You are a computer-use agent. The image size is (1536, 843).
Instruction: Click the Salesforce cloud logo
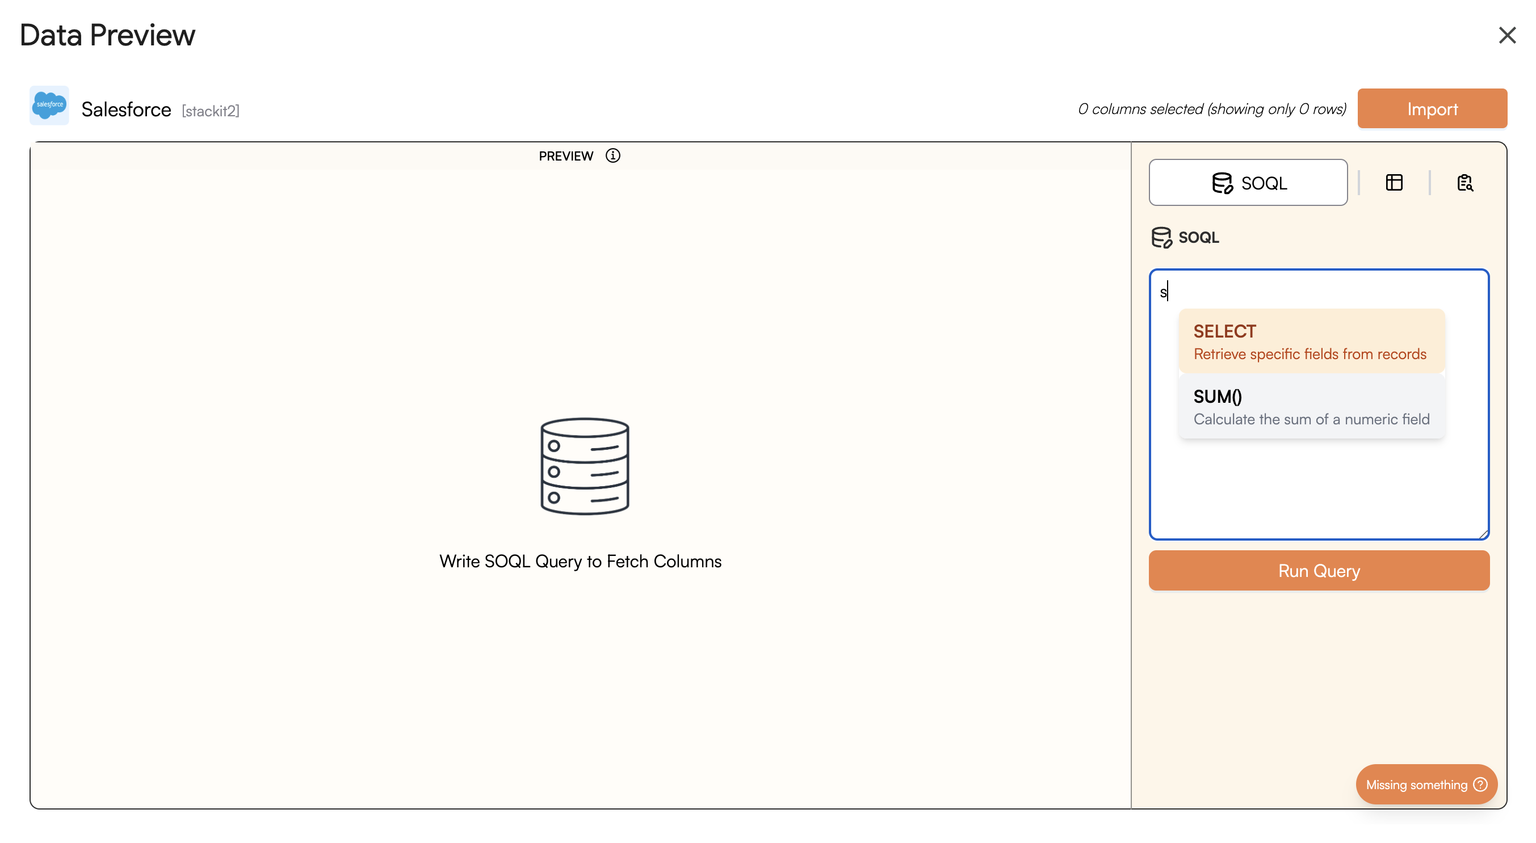click(x=49, y=106)
